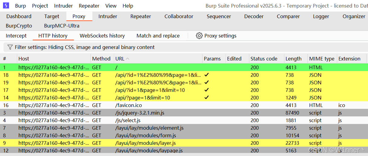Open the Proxy settings gear icon

point(199,36)
